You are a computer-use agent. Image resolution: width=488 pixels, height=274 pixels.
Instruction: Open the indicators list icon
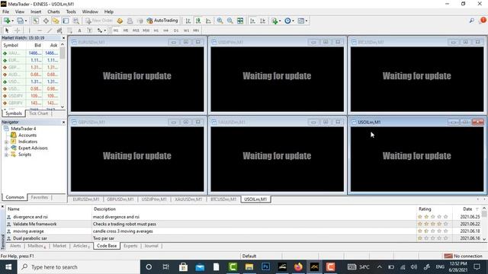click(274, 21)
